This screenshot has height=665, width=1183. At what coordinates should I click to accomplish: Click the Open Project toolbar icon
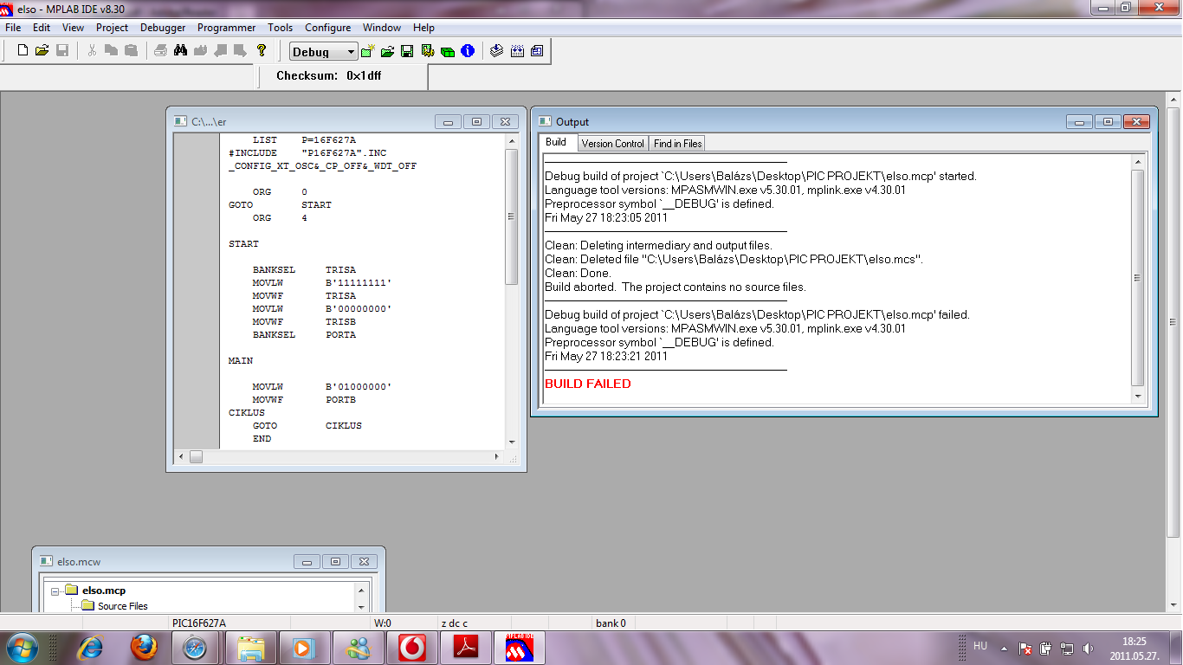point(388,51)
